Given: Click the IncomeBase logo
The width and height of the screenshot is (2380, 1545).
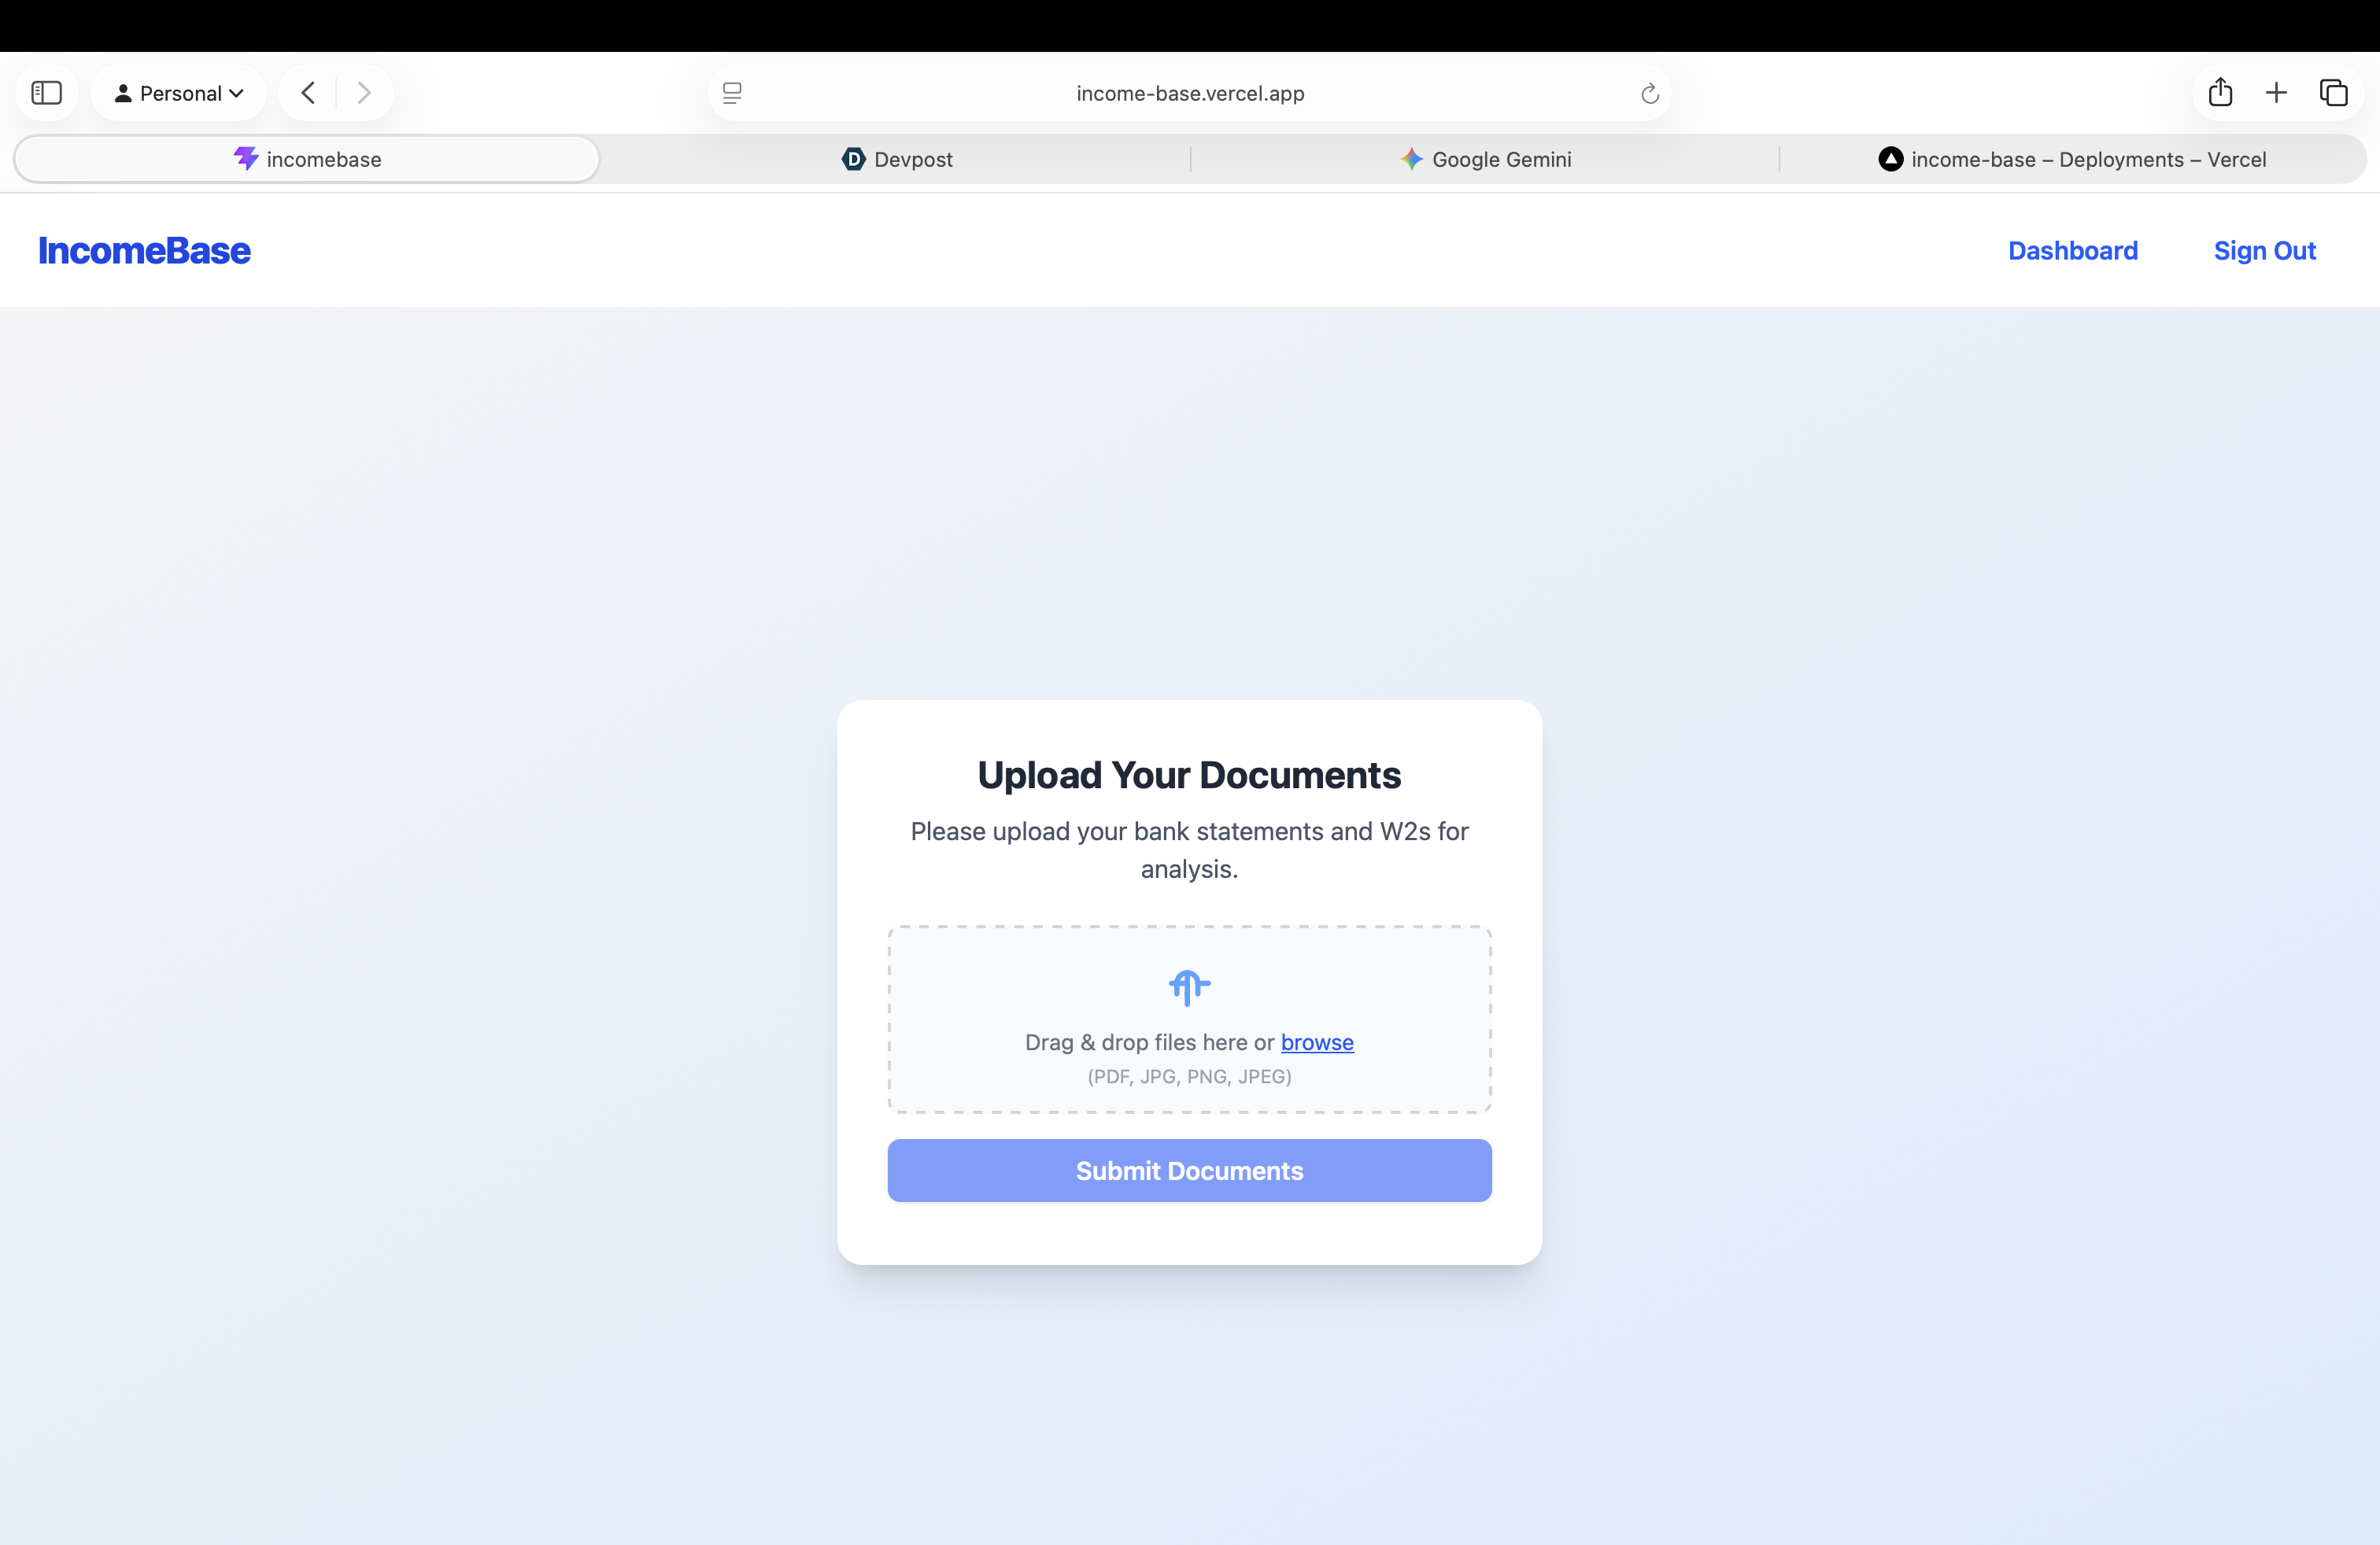Looking at the screenshot, I should [x=144, y=251].
